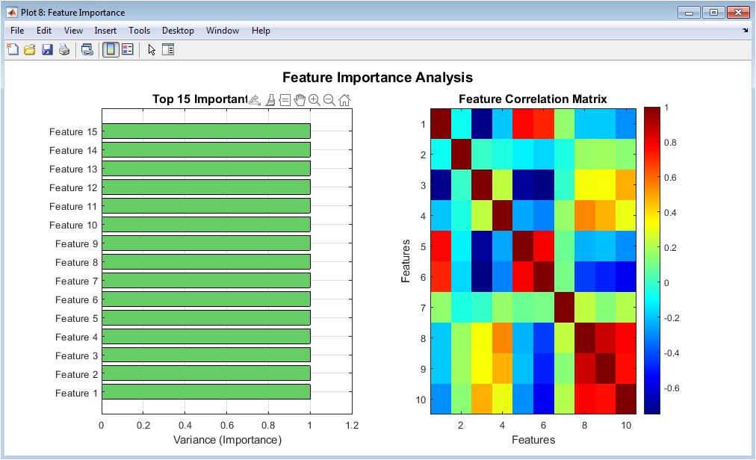The width and height of the screenshot is (756, 460).
Task: Open the File menu
Action: pyautogui.click(x=17, y=31)
